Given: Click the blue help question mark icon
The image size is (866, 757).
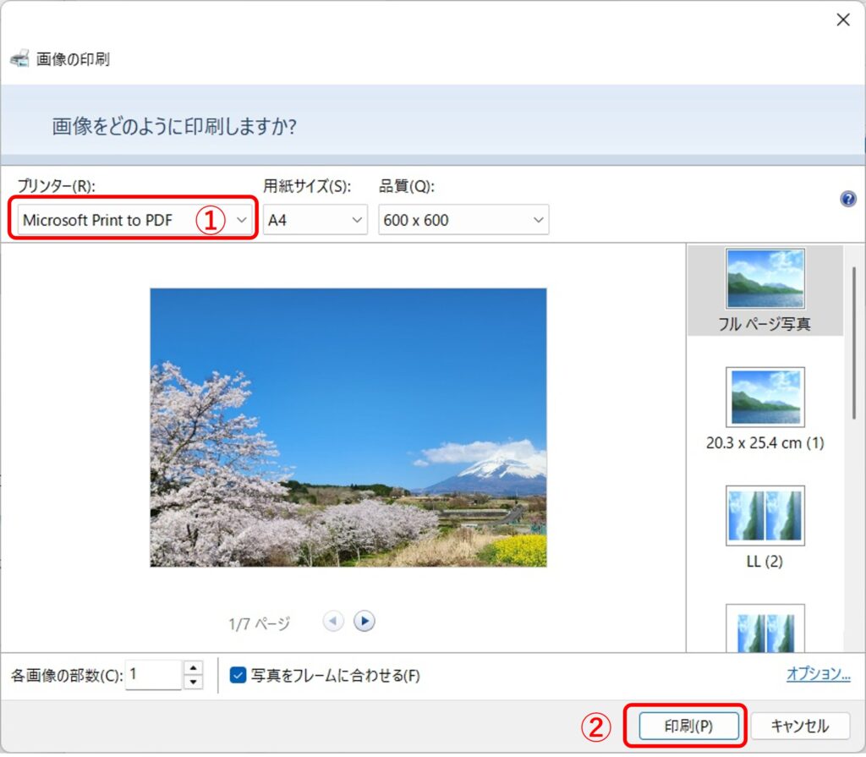Looking at the screenshot, I should pyautogui.click(x=847, y=199).
